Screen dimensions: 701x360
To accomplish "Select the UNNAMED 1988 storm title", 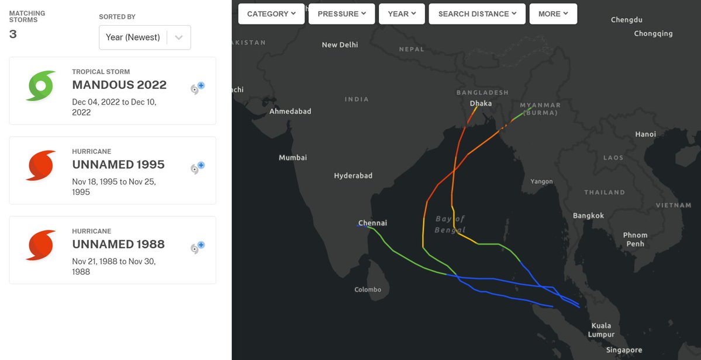I will pyautogui.click(x=119, y=244).
